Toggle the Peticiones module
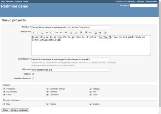The image size is (161, 114). pyautogui.click(x=4, y=89)
